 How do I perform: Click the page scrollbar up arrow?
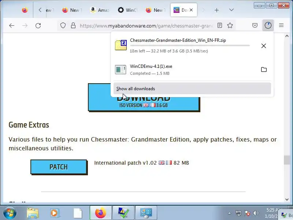coord(287,36)
